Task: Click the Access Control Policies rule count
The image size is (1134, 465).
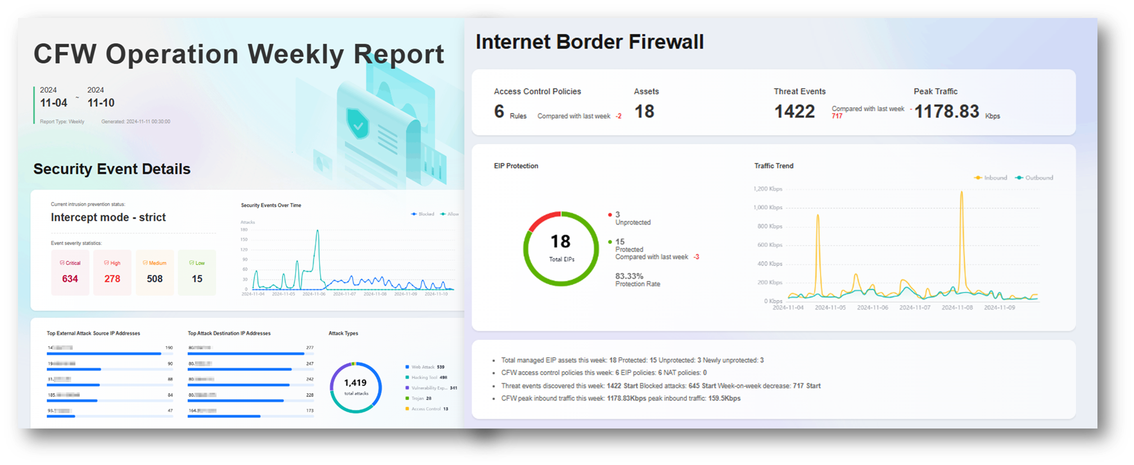Action: click(x=499, y=112)
